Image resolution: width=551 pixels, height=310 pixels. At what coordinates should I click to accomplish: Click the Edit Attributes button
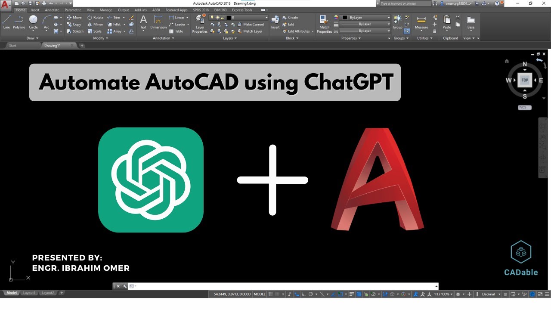click(x=297, y=31)
